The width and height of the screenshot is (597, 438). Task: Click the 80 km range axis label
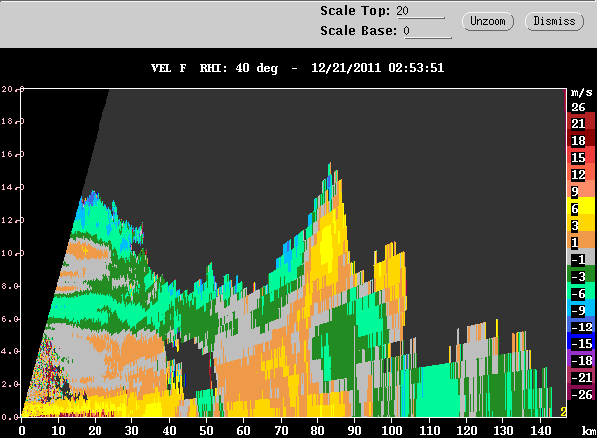tap(317, 431)
